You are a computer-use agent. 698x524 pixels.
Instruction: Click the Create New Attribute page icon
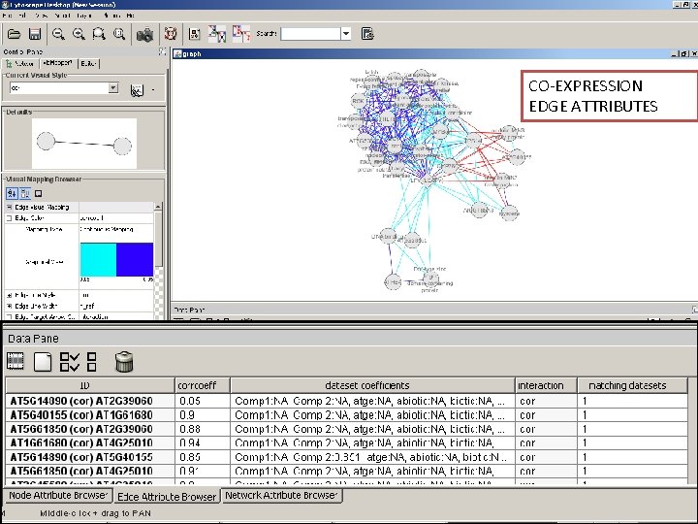click(43, 362)
